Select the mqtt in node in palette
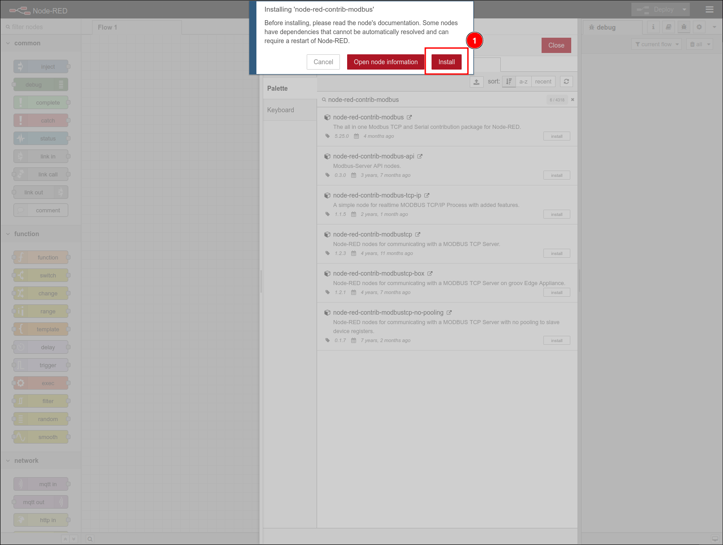 coord(41,484)
